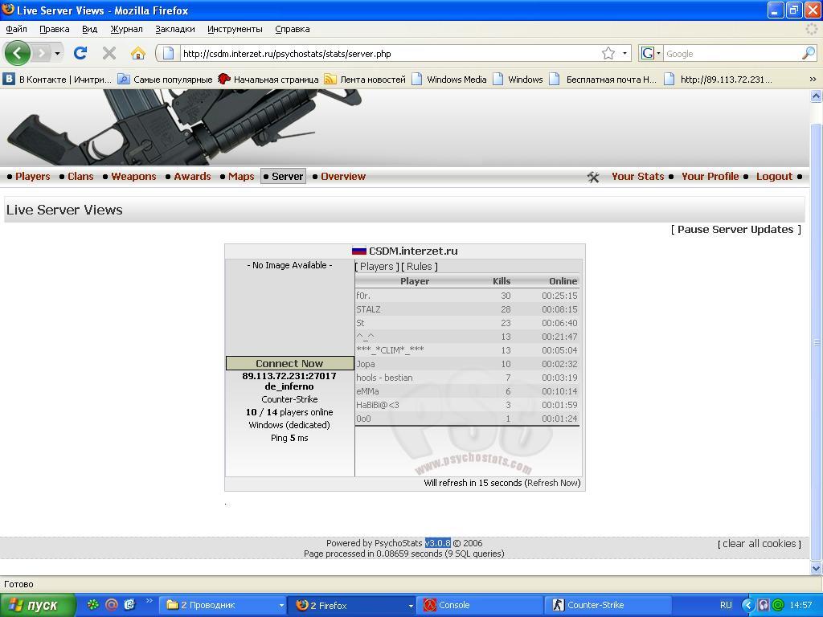Click the Connect Now button
Viewport: 823px width, 617px height.
point(289,363)
